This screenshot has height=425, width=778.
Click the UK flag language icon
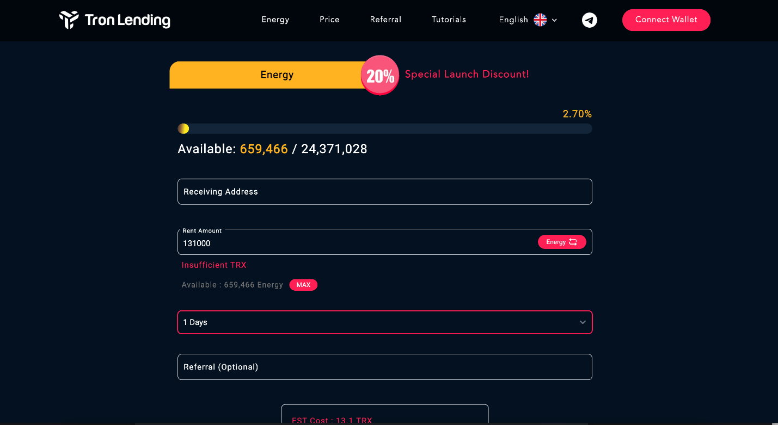(540, 20)
